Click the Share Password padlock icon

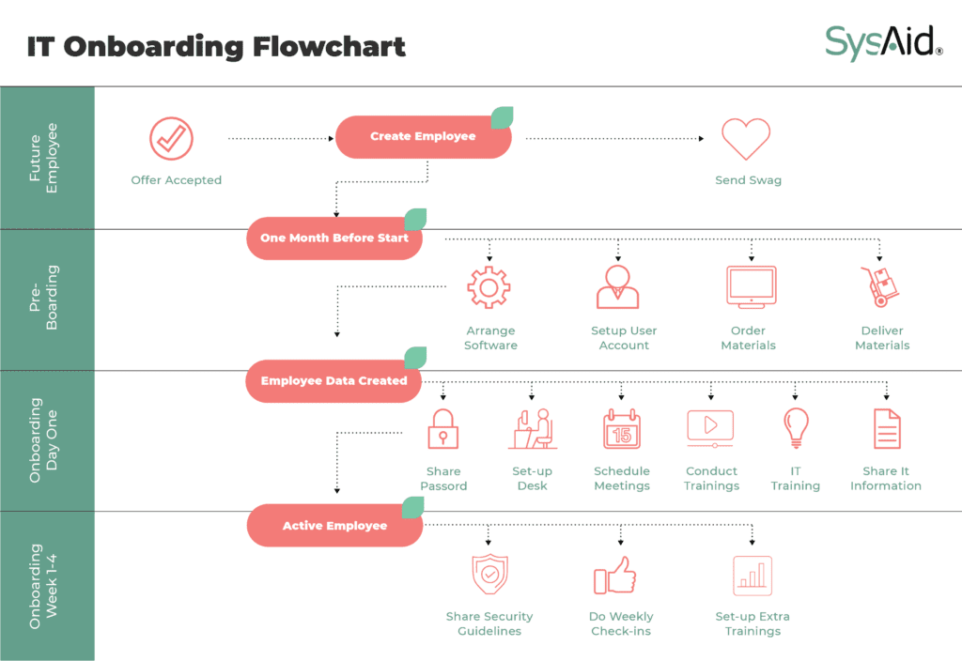click(x=442, y=429)
